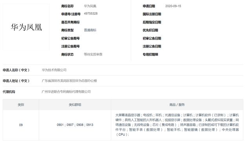
Task: Select the trademark name value 华为凤凰
Action: point(90,6)
